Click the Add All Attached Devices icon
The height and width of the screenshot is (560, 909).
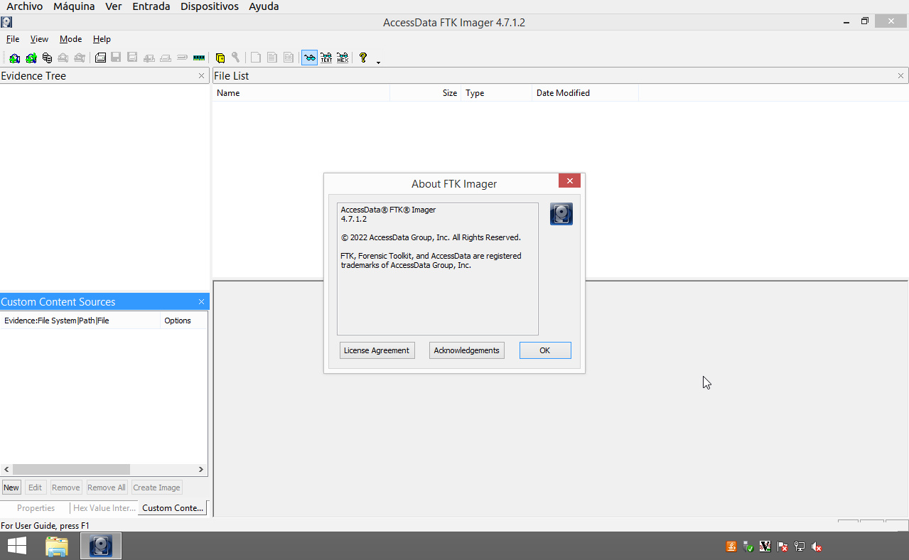coord(31,58)
